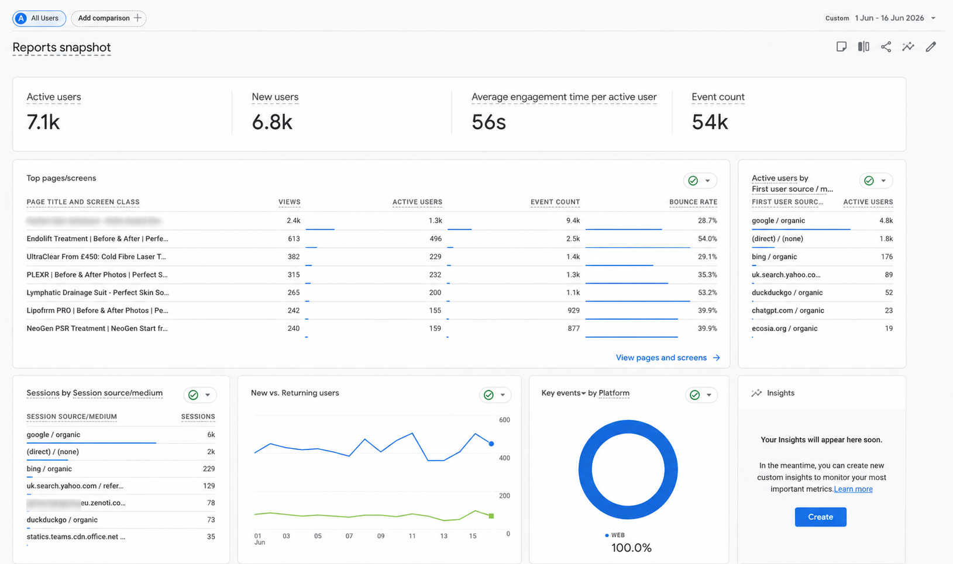Click bing / organic in Sessions card

click(x=49, y=469)
